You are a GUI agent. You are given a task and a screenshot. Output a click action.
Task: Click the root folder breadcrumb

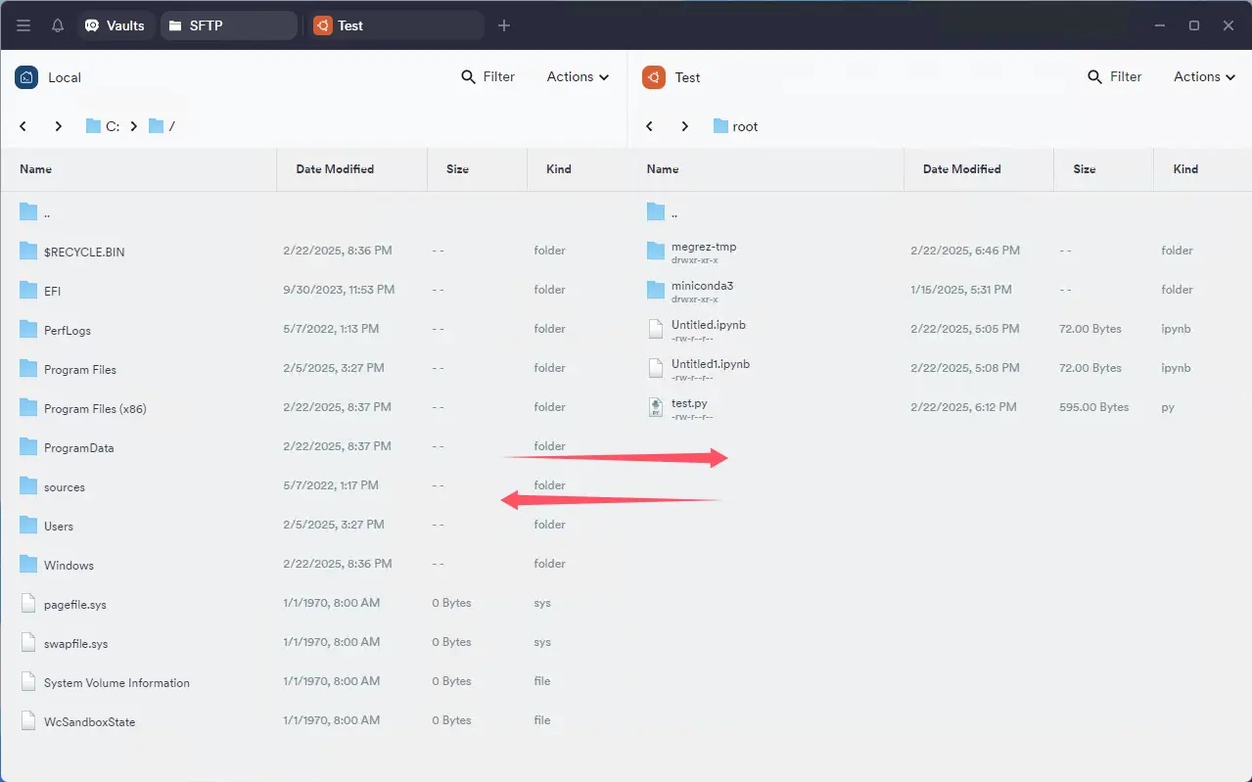745,126
